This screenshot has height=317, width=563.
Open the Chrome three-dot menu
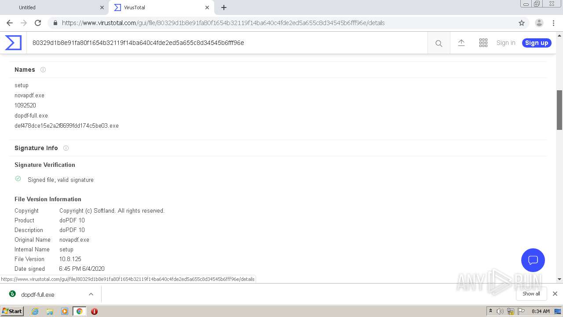[553, 23]
